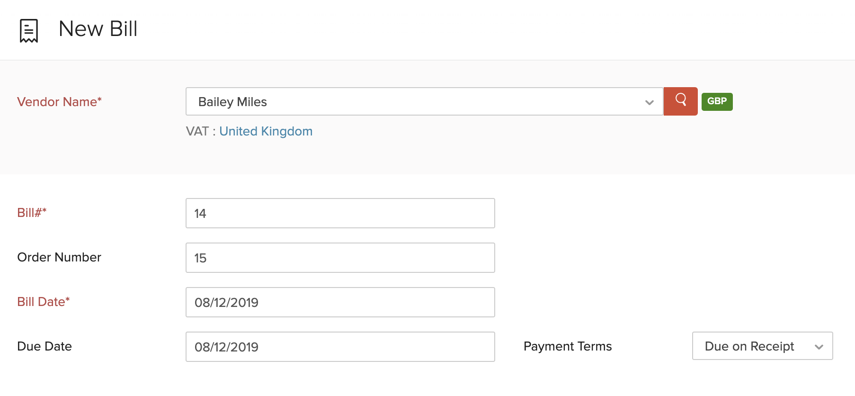The image size is (855, 396).
Task: Open the Bailey Miles vendor dropdown
Action: (x=417, y=102)
